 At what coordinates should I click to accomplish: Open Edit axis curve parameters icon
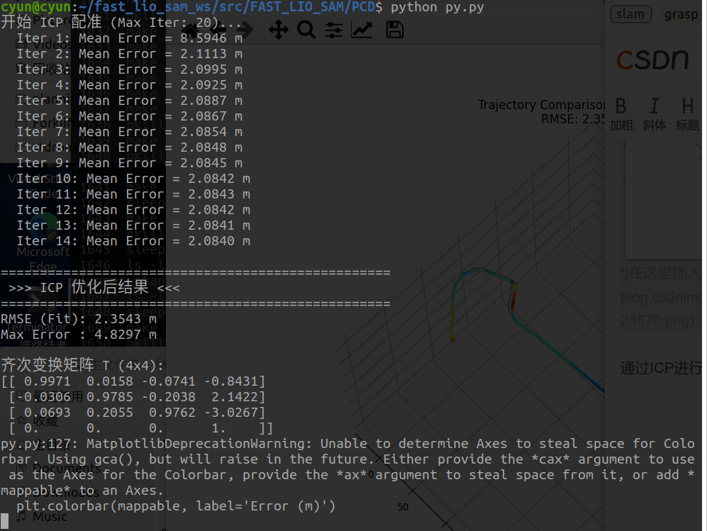362,30
